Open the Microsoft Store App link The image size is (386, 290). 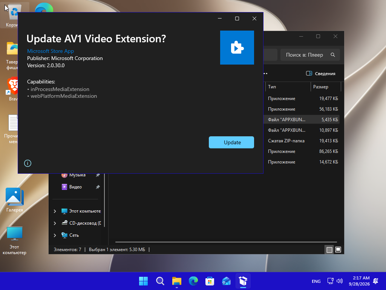point(51,51)
